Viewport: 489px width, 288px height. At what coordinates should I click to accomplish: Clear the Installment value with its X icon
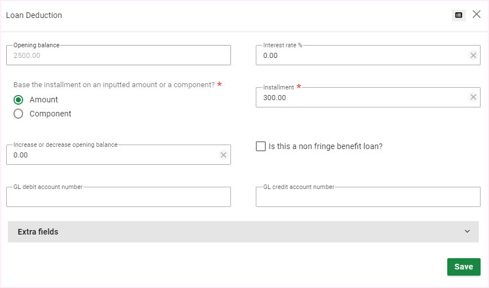point(473,97)
